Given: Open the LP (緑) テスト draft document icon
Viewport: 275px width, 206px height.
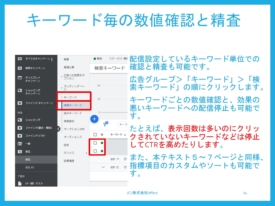Looking at the screenshot, I should tap(20, 183).
